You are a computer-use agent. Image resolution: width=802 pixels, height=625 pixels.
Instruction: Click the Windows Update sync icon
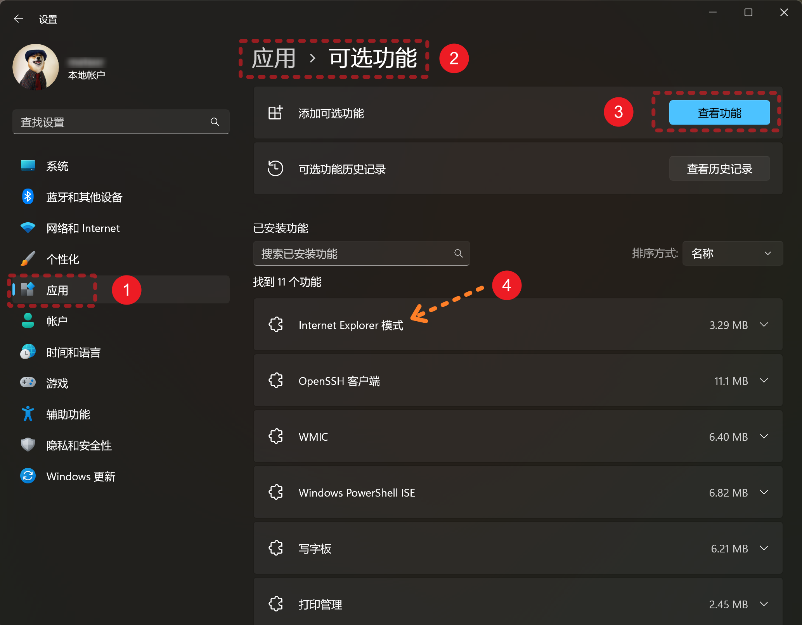pyautogui.click(x=28, y=476)
